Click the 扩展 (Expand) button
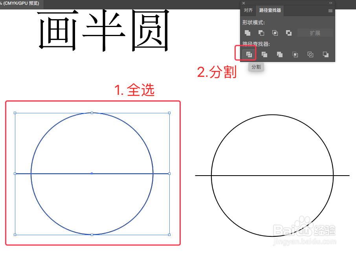 [x=315, y=33]
